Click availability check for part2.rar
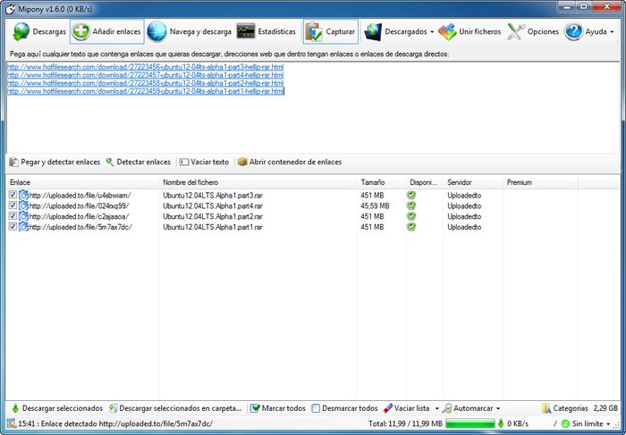 tap(411, 215)
